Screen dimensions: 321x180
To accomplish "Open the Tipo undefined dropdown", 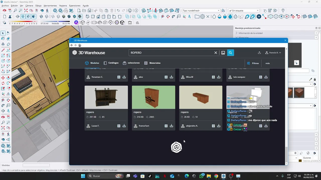I will click(x=201, y=10).
